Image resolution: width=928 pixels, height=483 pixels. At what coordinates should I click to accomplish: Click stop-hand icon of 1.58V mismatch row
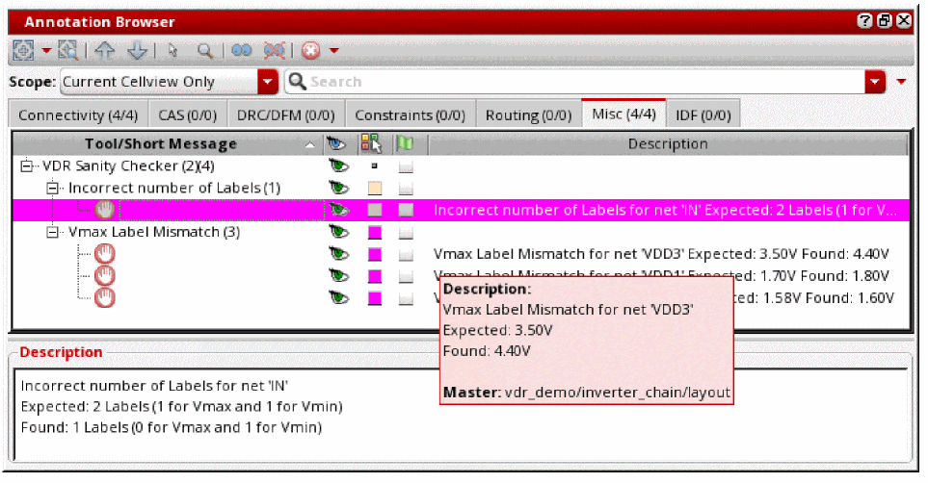pos(105,298)
